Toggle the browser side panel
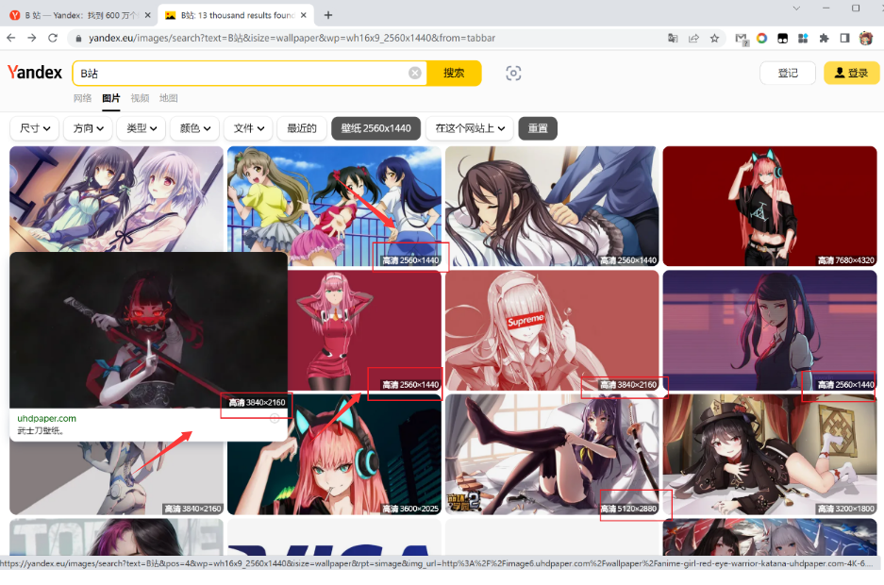This screenshot has width=884, height=585. [844, 39]
